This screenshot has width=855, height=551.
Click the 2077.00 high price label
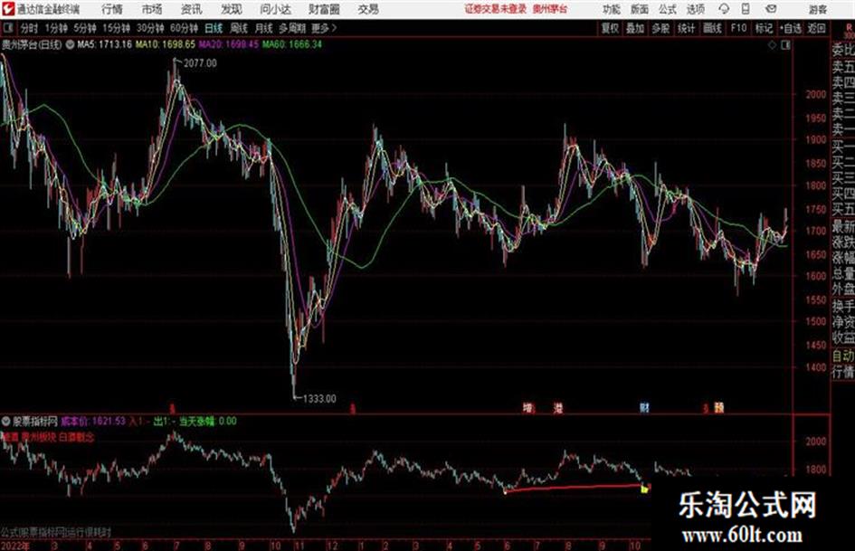click(200, 63)
